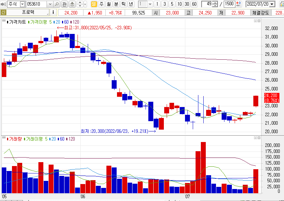Click the gray handle at volume pane top-left
The height and width of the screenshot is (201, 284).
click(x=4, y=138)
